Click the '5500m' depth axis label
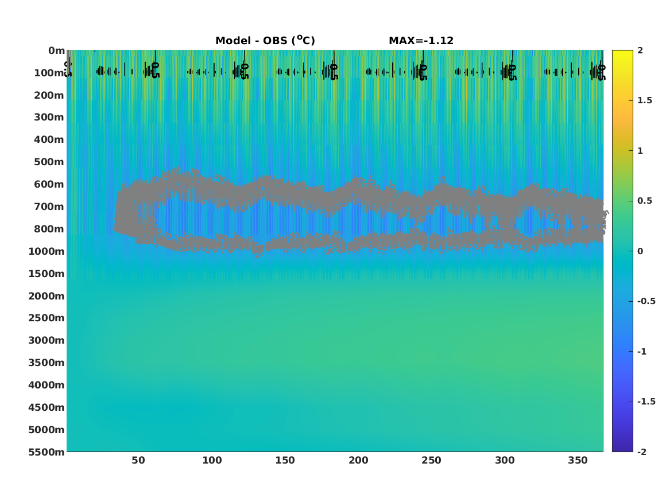Viewport: 670px width, 502px height. 47,452
